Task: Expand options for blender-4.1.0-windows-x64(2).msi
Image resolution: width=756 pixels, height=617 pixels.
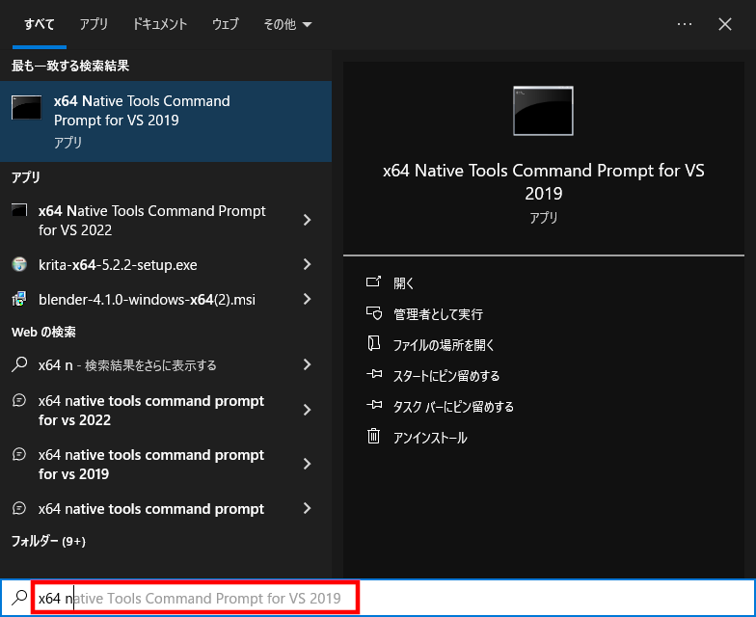Action: 307,299
